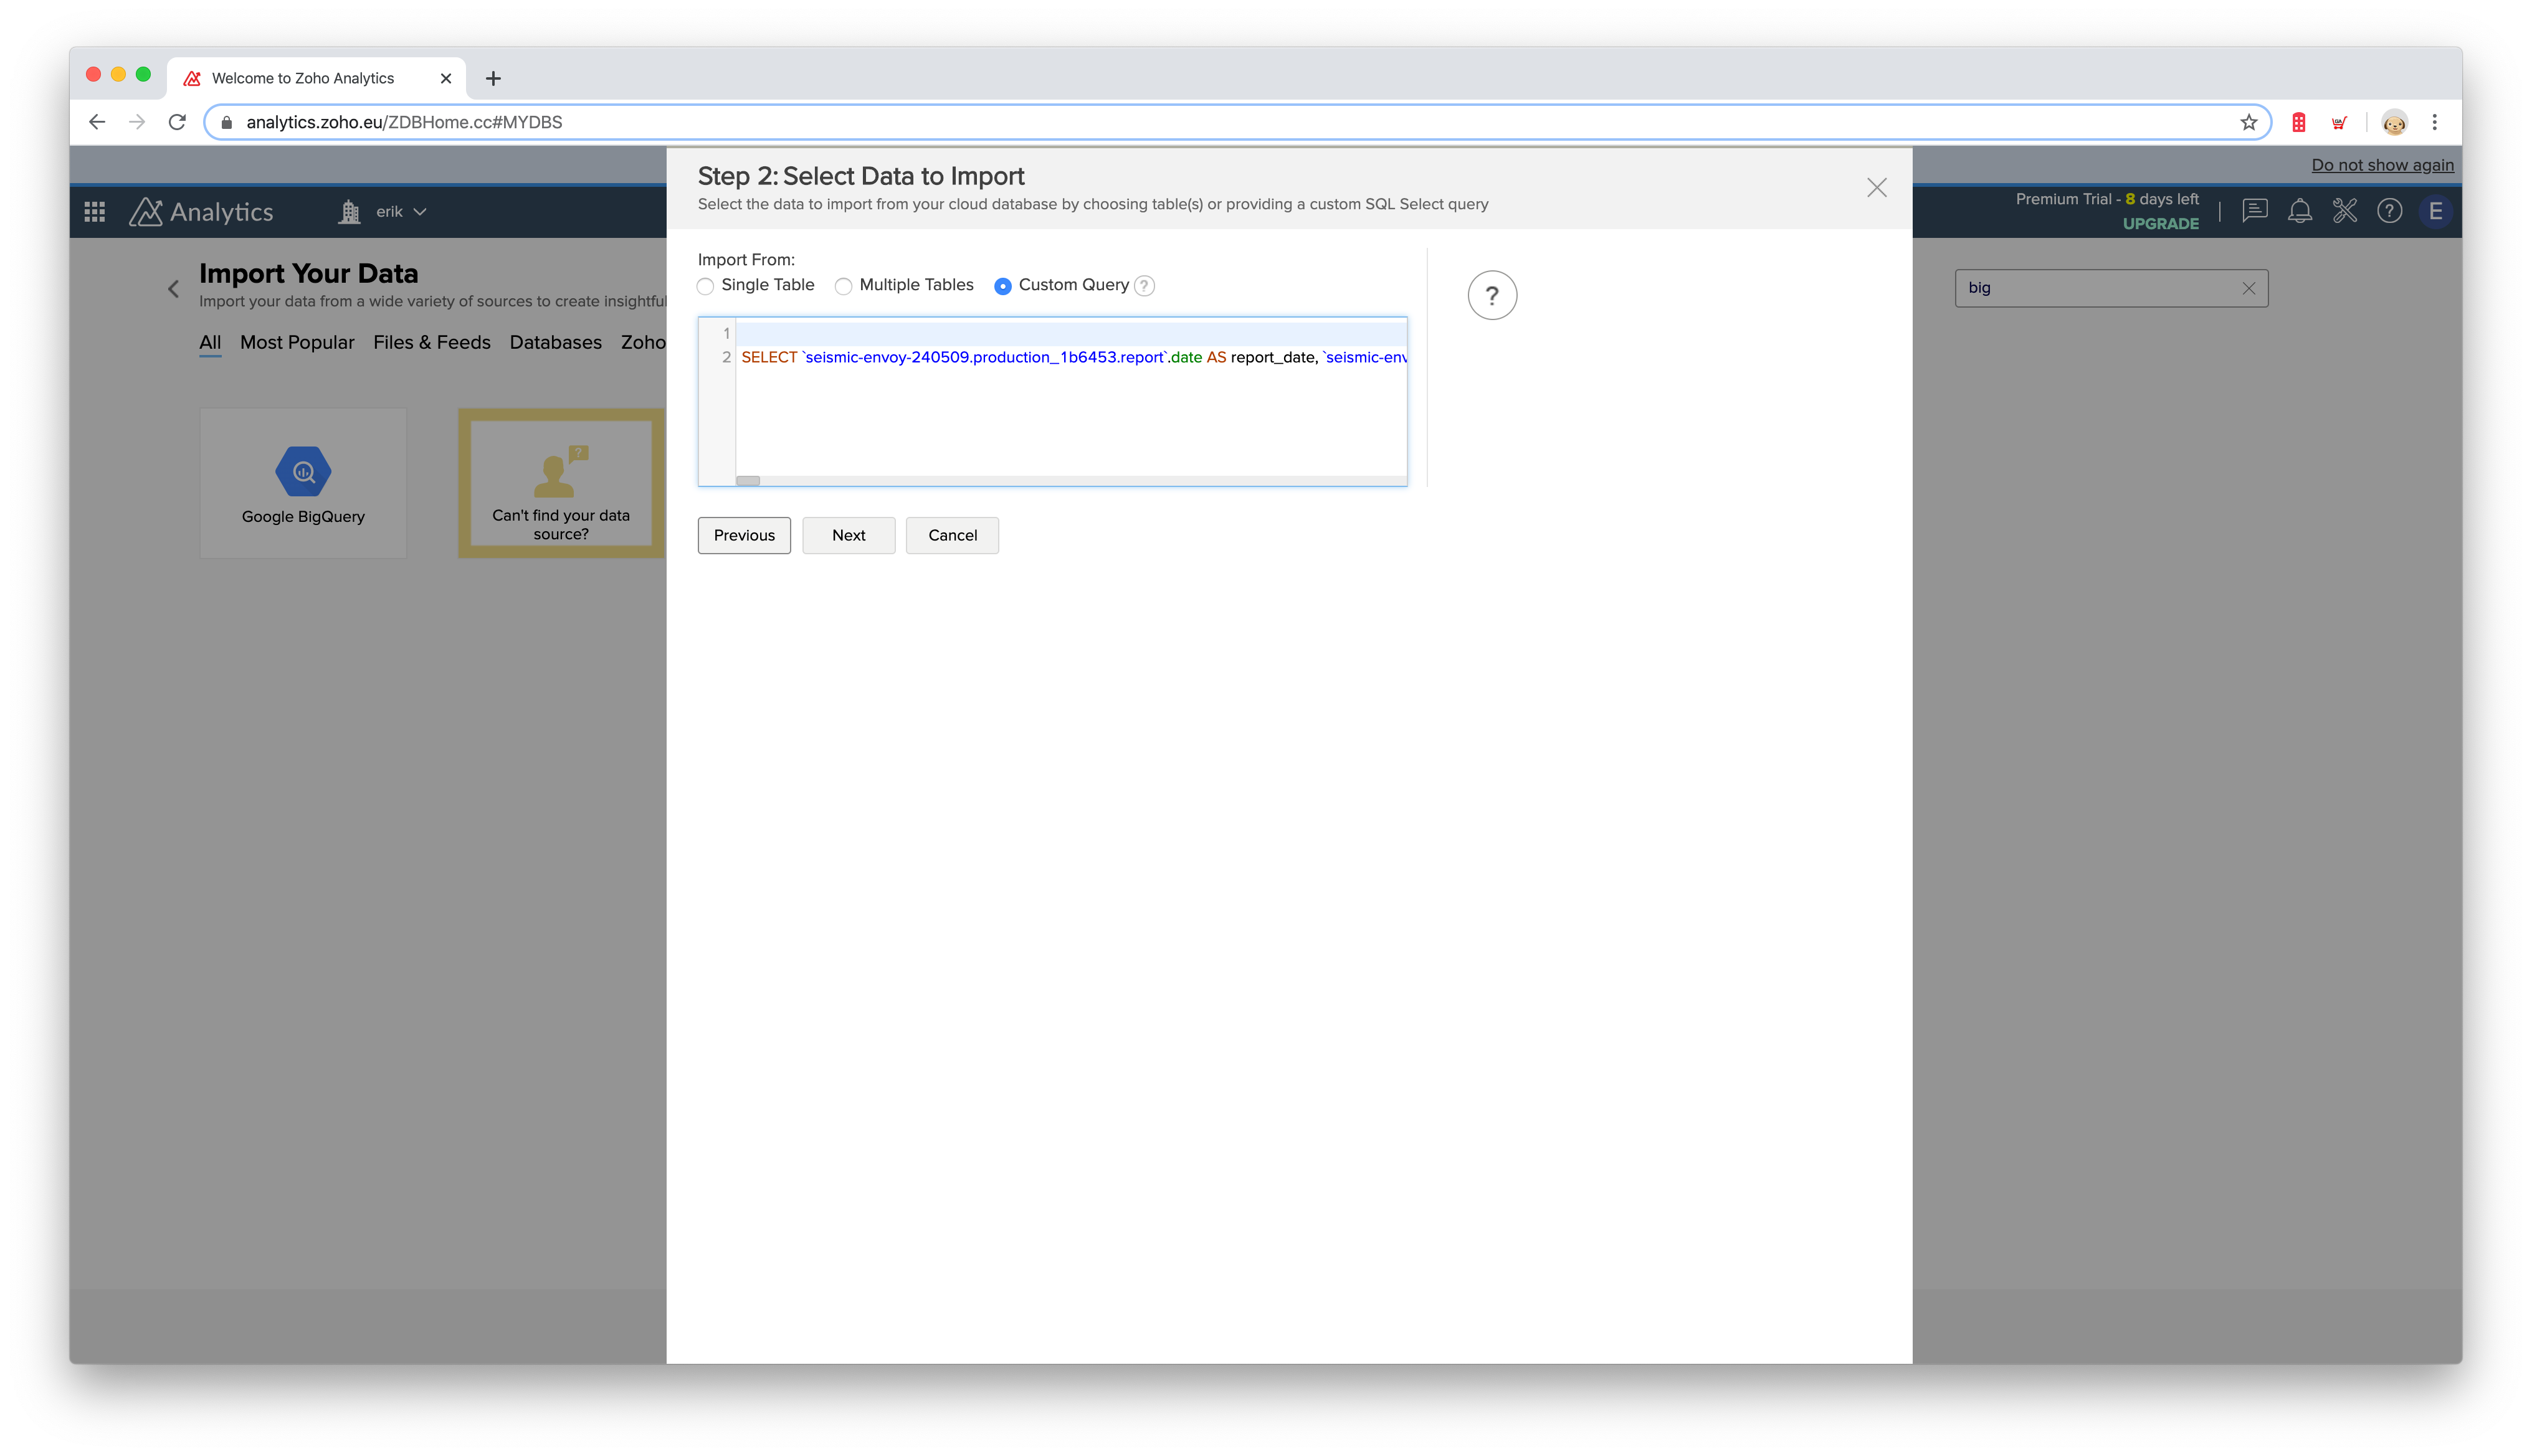Open the Zoho apps grid launcher
This screenshot has width=2532, height=1456.
coord(95,212)
